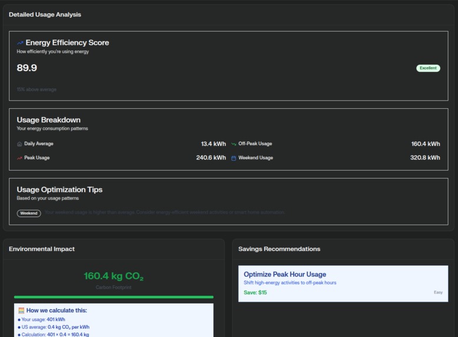Select the Weekend tag in optimization tips
458x337 pixels.
29,213
